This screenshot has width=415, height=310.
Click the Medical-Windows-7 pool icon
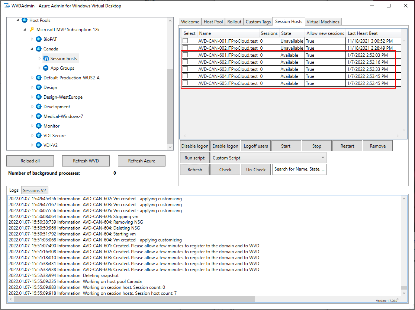(x=39, y=116)
